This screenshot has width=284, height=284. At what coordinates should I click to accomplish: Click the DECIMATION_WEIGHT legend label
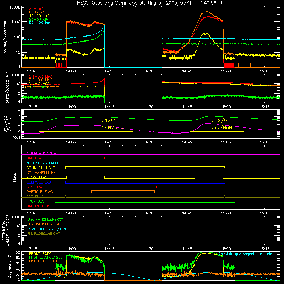(45, 224)
